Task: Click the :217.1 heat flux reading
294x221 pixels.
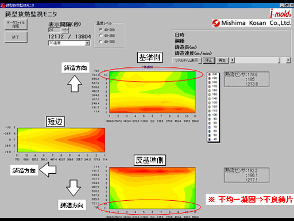Action: [x=252, y=180]
